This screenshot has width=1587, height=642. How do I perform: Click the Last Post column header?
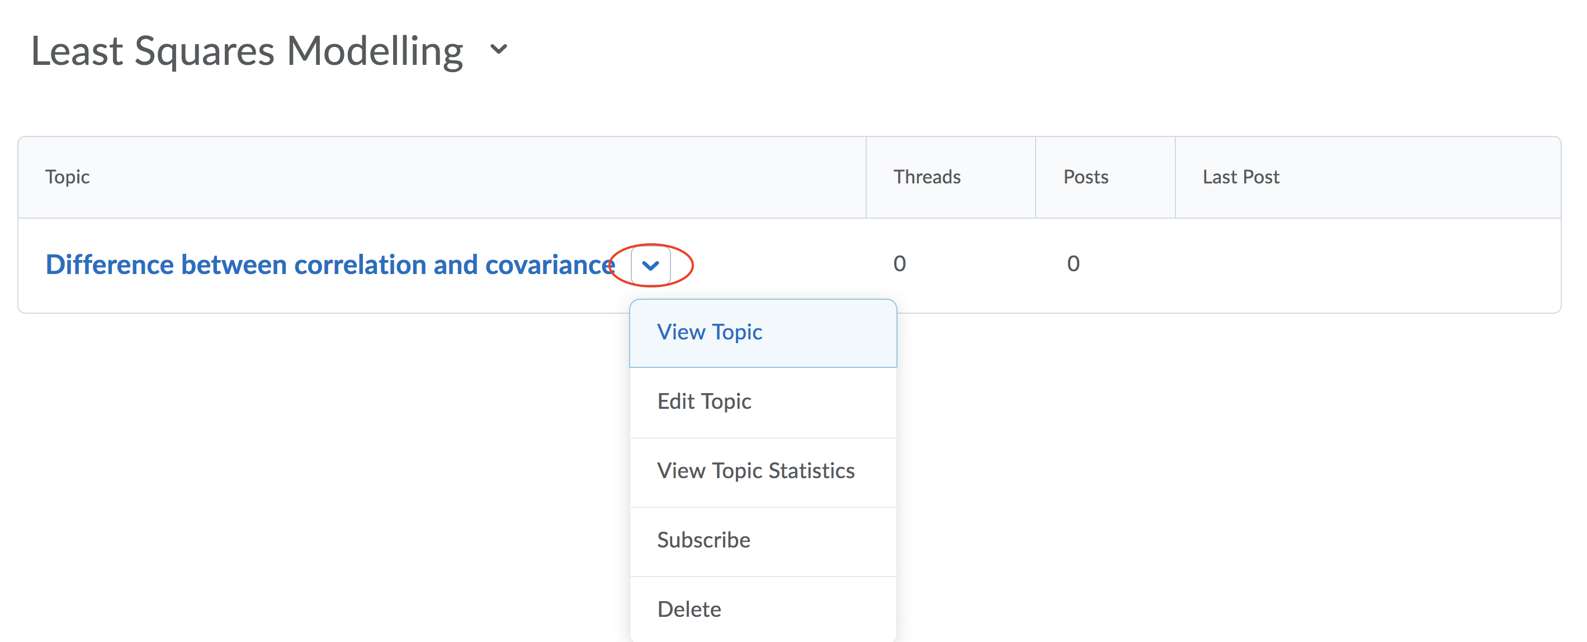coord(1241,177)
